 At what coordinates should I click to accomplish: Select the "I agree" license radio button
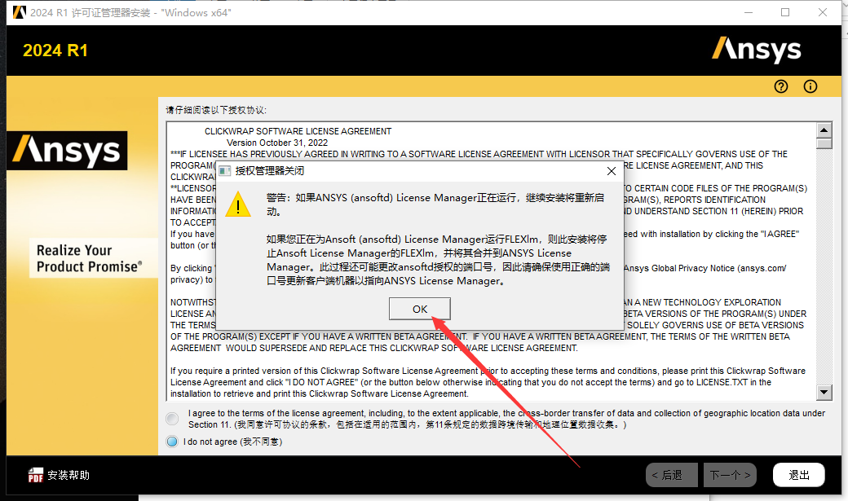click(172, 419)
